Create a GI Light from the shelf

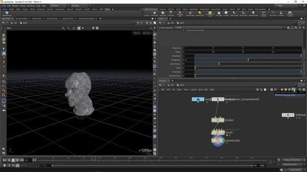[x=226, y=14]
